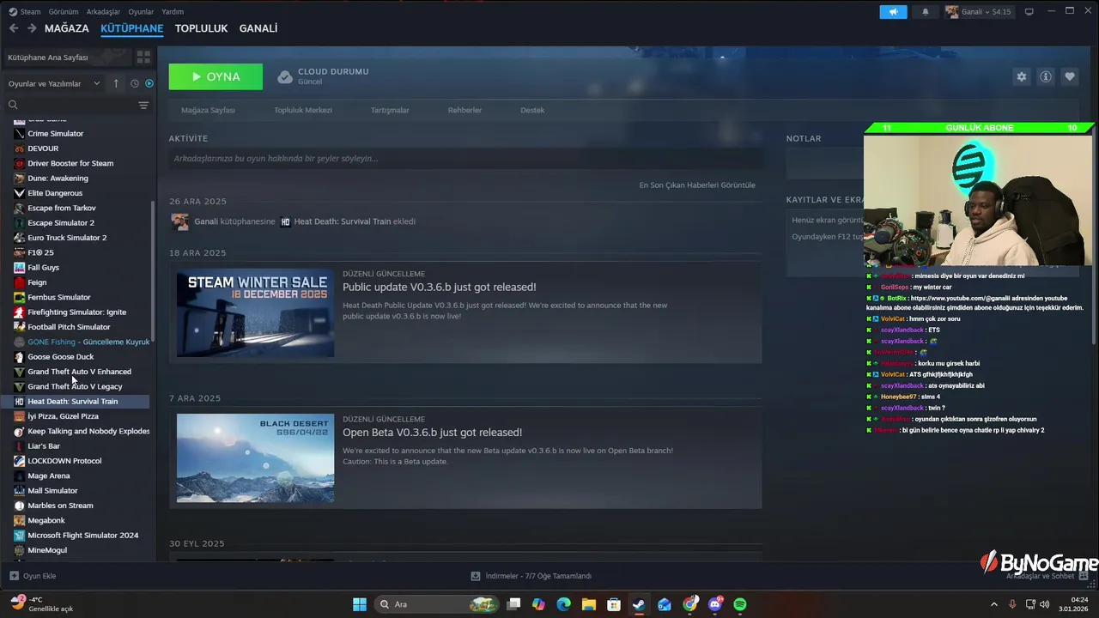Open Microsoft Edge from taskbar
This screenshot has width=1099, height=618.
click(563, 604)
